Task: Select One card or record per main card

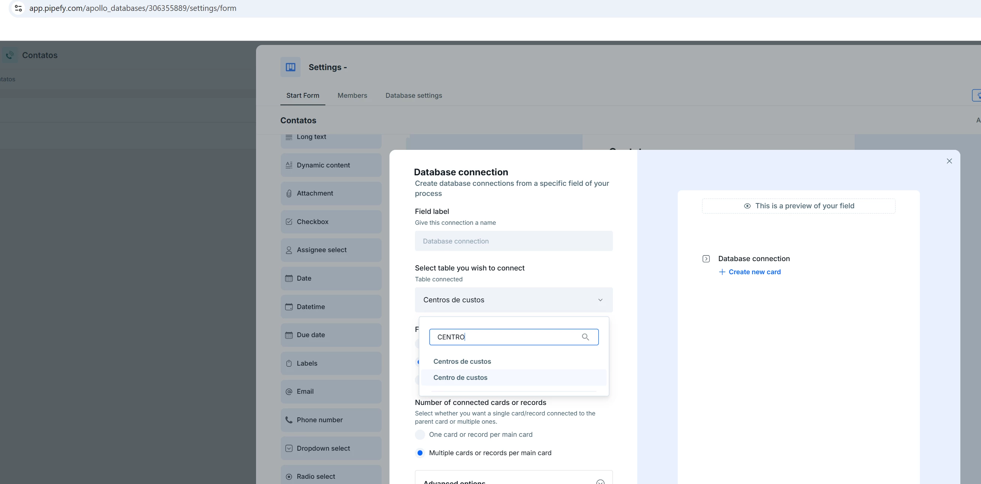Action: coord(420,435)
